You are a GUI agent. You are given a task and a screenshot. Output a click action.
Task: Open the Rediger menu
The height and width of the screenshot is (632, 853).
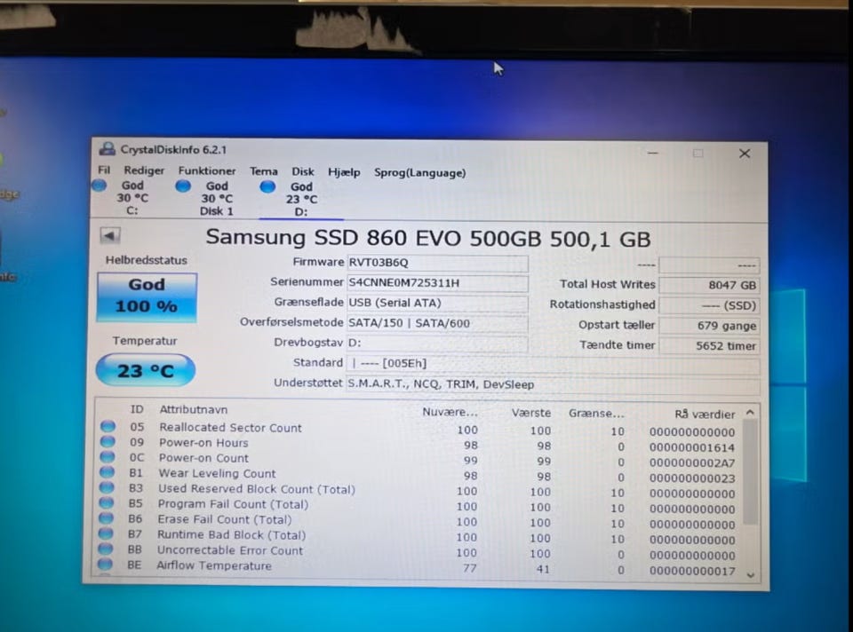tap(144, 170)
